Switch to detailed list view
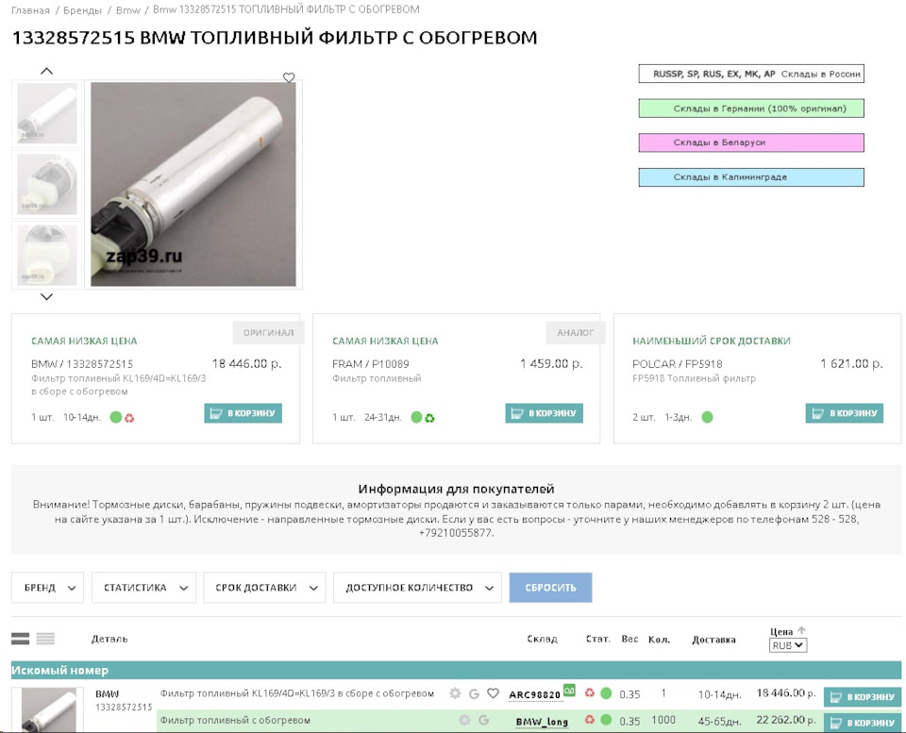The image size is (906, 733). tap(23, 639)
